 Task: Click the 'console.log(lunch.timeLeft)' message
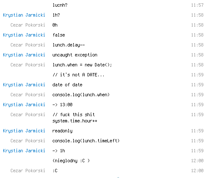tap(86, 141)
